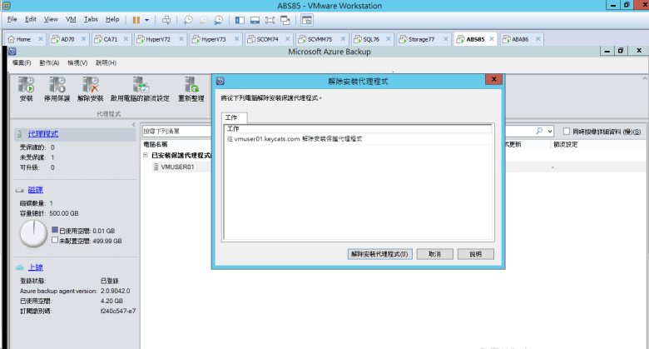649x349 pixels.
Task: Click the 重新整理 (Refresh) toolbar icon
Action: point(191,84)
